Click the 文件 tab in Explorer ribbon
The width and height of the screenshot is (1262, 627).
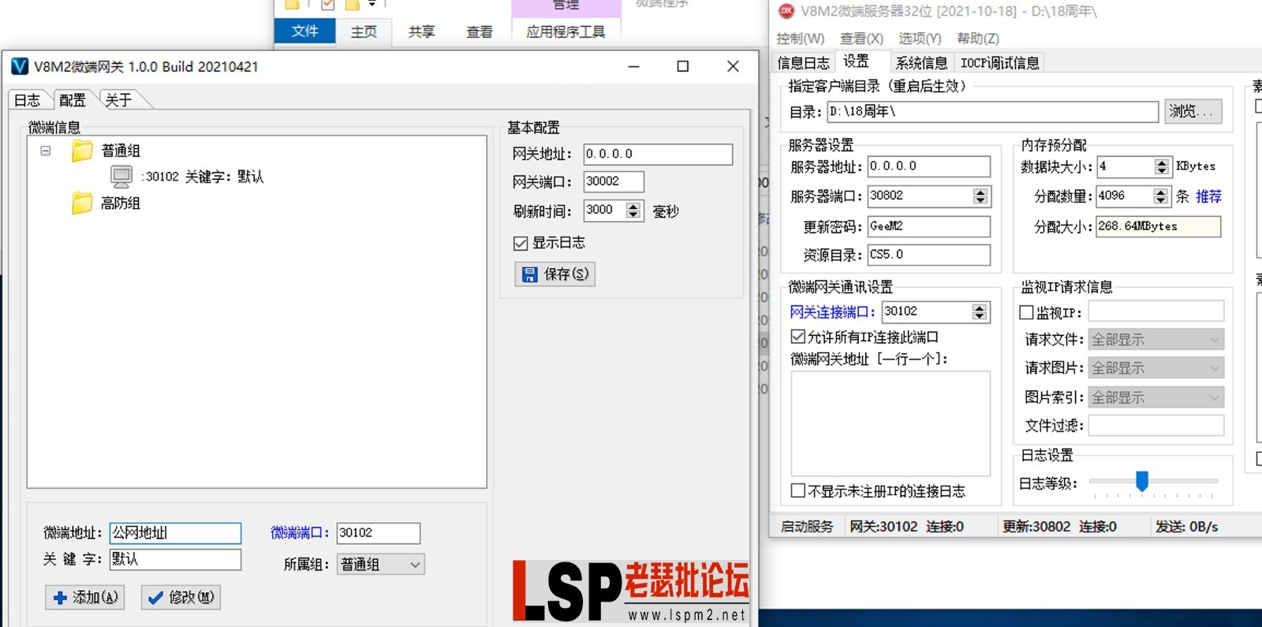click(x=305, y=32)
